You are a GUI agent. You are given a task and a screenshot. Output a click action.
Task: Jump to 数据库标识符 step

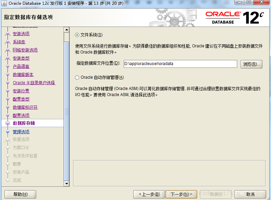click(x=25, y=107)
